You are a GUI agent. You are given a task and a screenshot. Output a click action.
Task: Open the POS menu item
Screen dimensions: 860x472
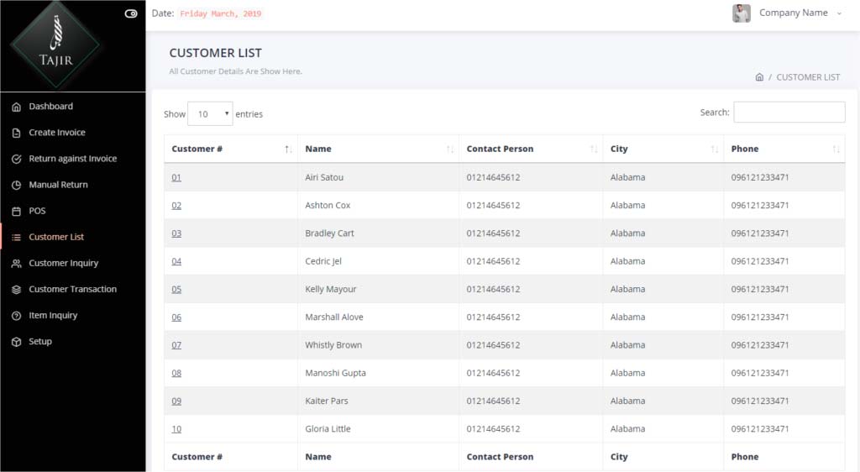(x=37, y=211)
